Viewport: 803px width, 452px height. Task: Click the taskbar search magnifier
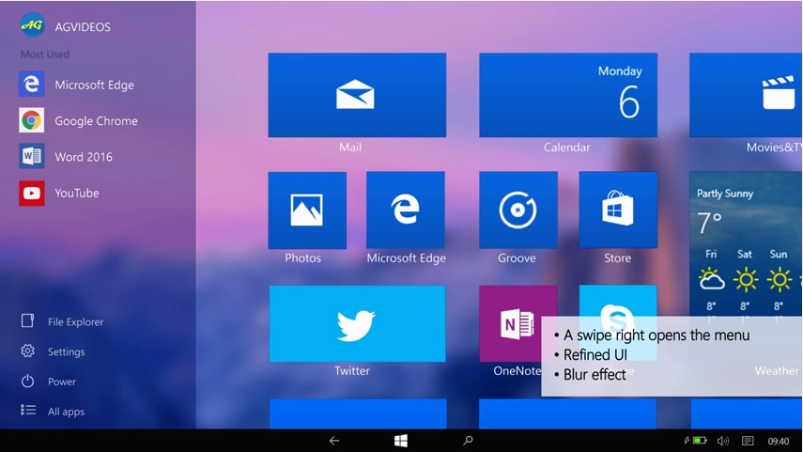[x=468, y=441]
